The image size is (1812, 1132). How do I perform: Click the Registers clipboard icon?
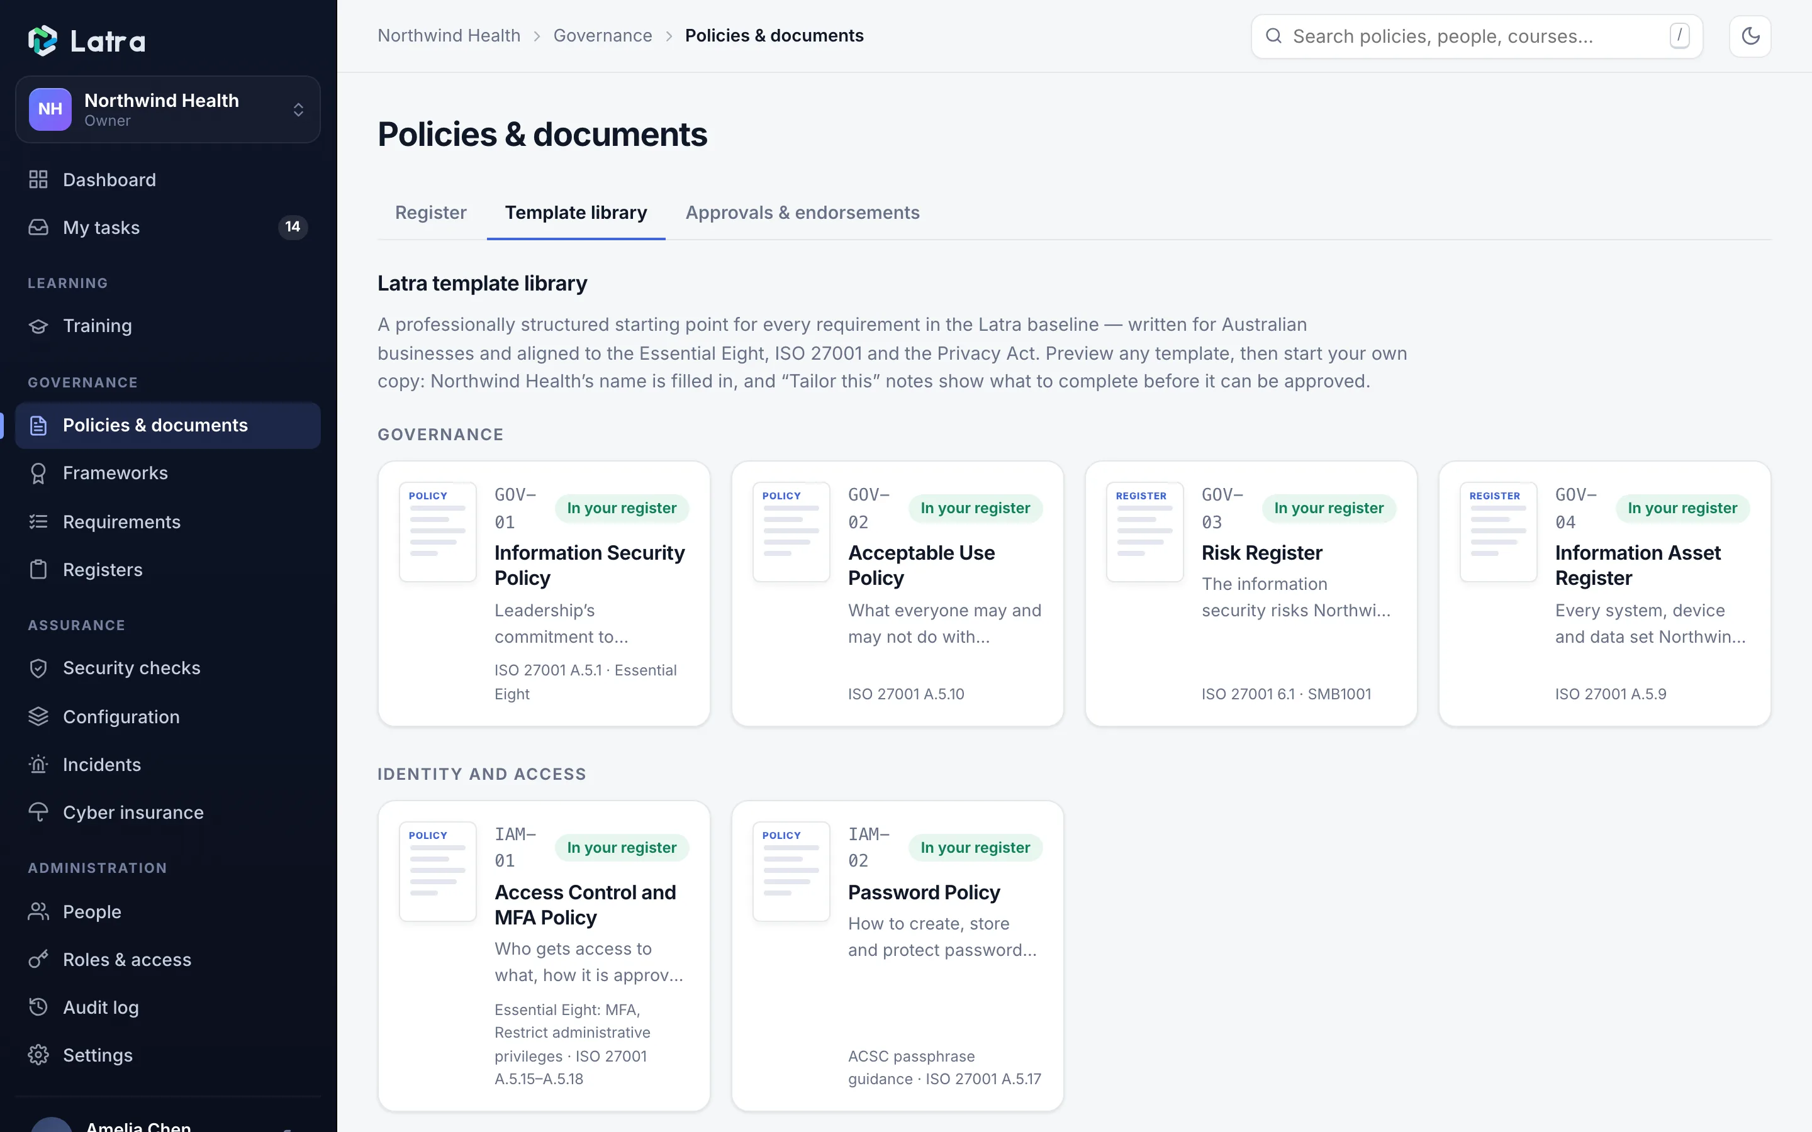click(38, 570)
